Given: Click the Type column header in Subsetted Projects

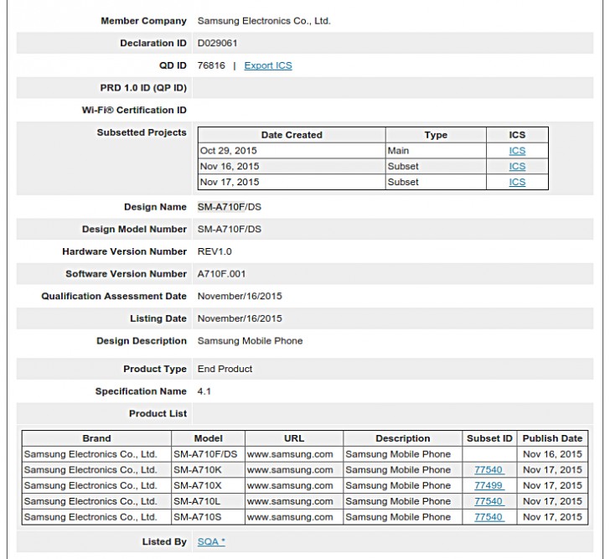Looking at the screenshot, I should [x=436, y=135].
